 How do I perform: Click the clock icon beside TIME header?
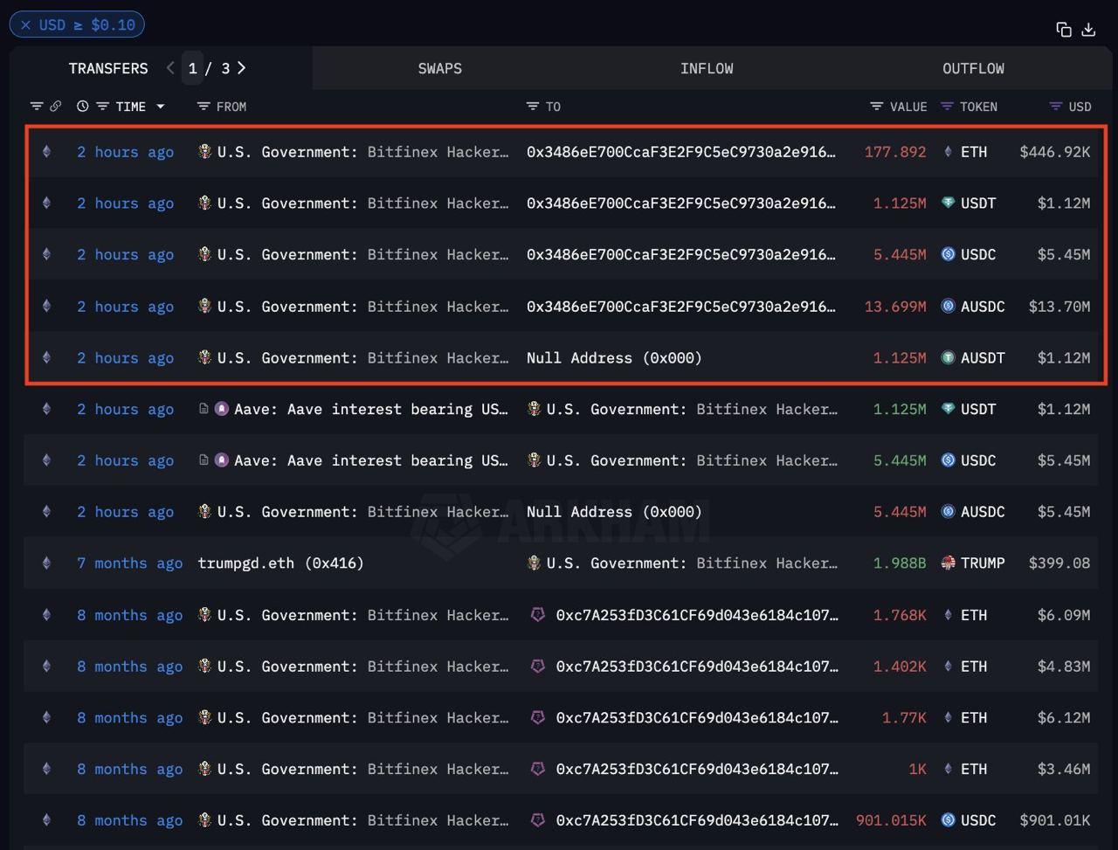click(x=83, y=107)
